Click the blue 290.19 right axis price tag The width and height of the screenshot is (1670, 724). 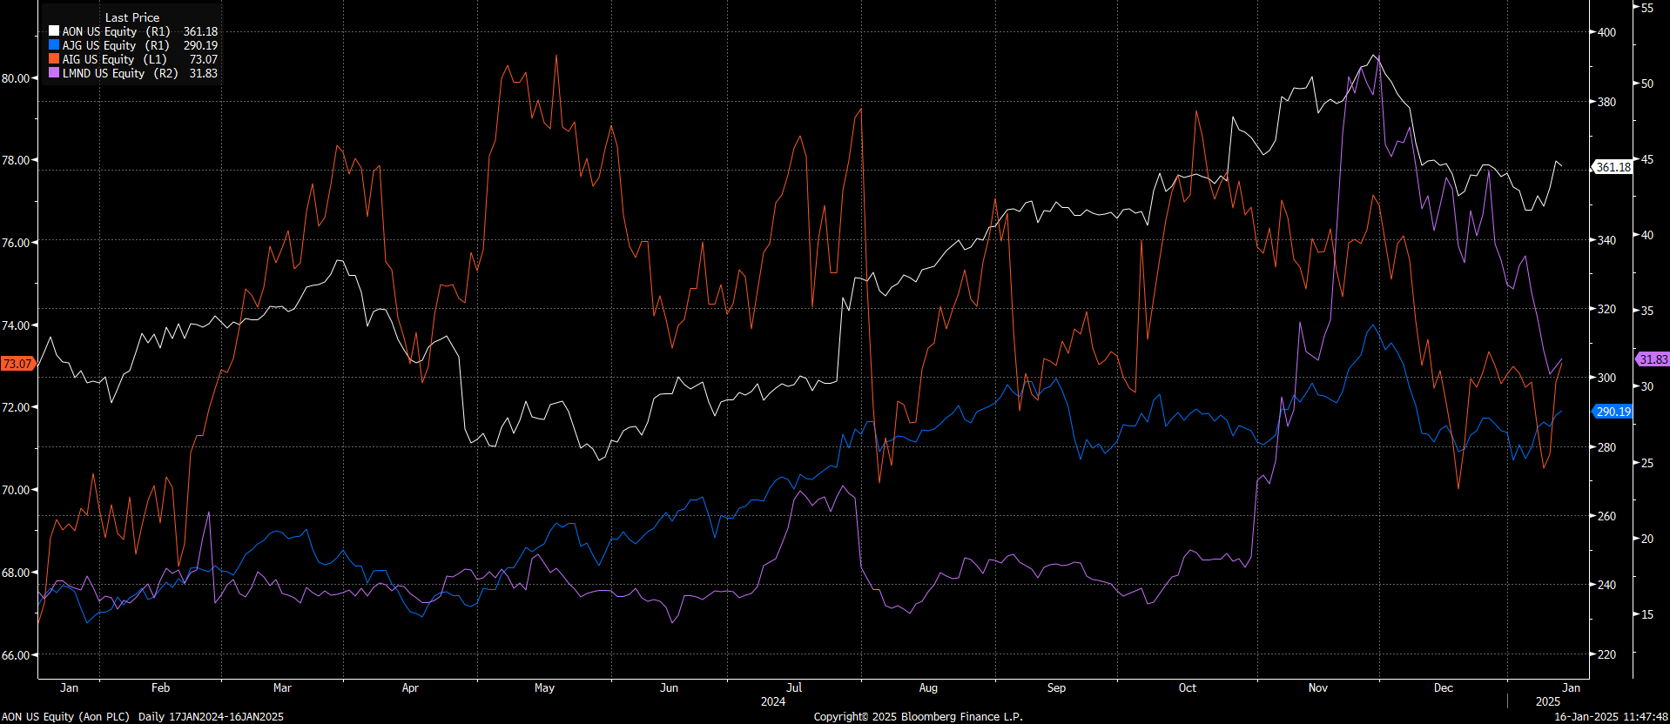click(1613, 412)
